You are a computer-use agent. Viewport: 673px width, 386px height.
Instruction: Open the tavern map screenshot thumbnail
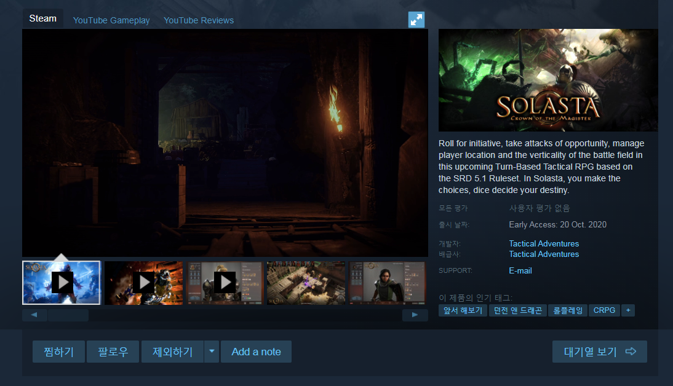coord(306,283)
